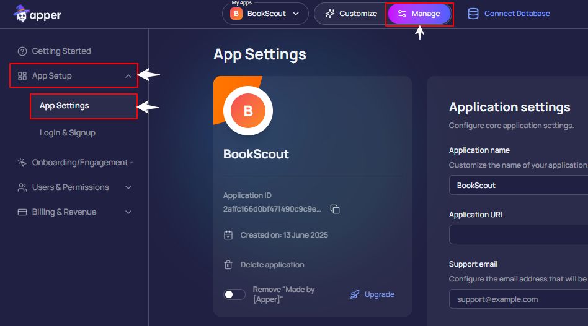This screenshot has height=326, width=588.
Task: Click the calendar icon beside Created on
Action: click(228, 235)
